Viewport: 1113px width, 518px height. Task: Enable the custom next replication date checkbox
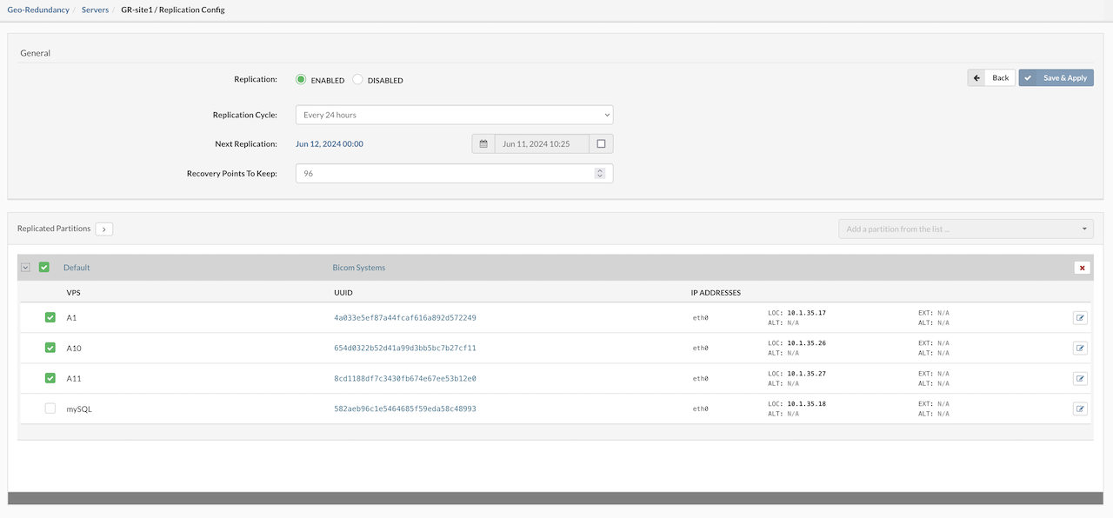601,143
